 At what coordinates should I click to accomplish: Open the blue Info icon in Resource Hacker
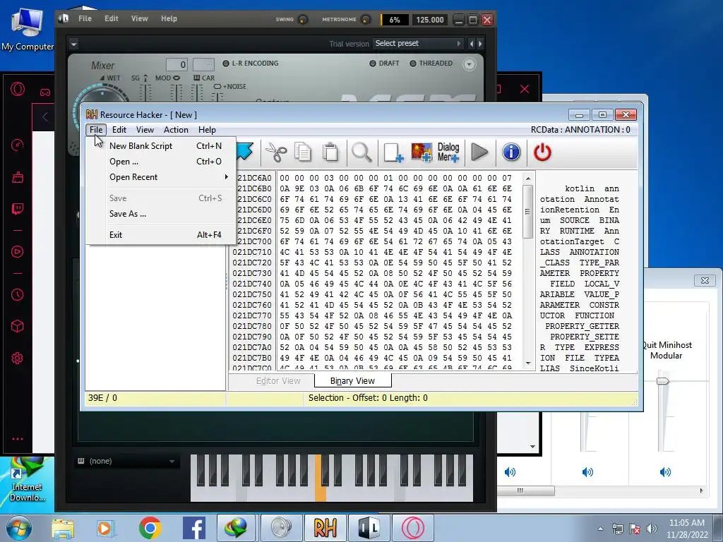coord(511,152)
